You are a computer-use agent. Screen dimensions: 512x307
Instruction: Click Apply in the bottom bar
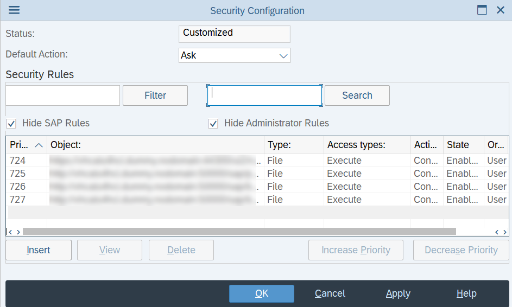click(398, 293)
